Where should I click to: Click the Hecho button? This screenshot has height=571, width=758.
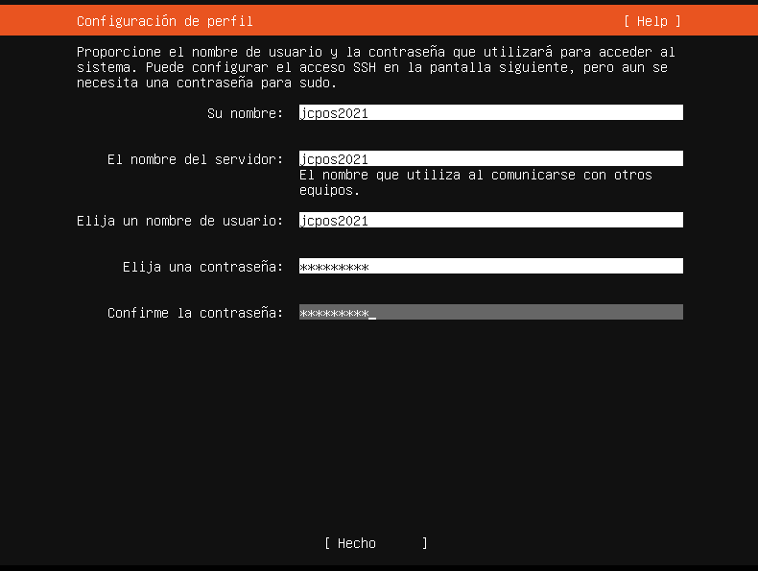tap(375, 543)
